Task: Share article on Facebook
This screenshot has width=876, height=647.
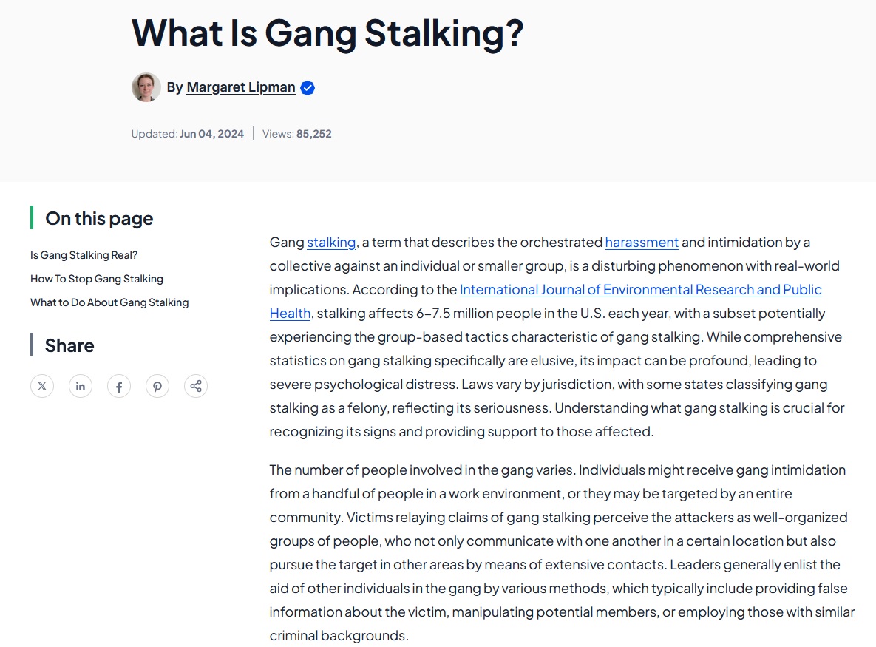Action: pos(119,386)
